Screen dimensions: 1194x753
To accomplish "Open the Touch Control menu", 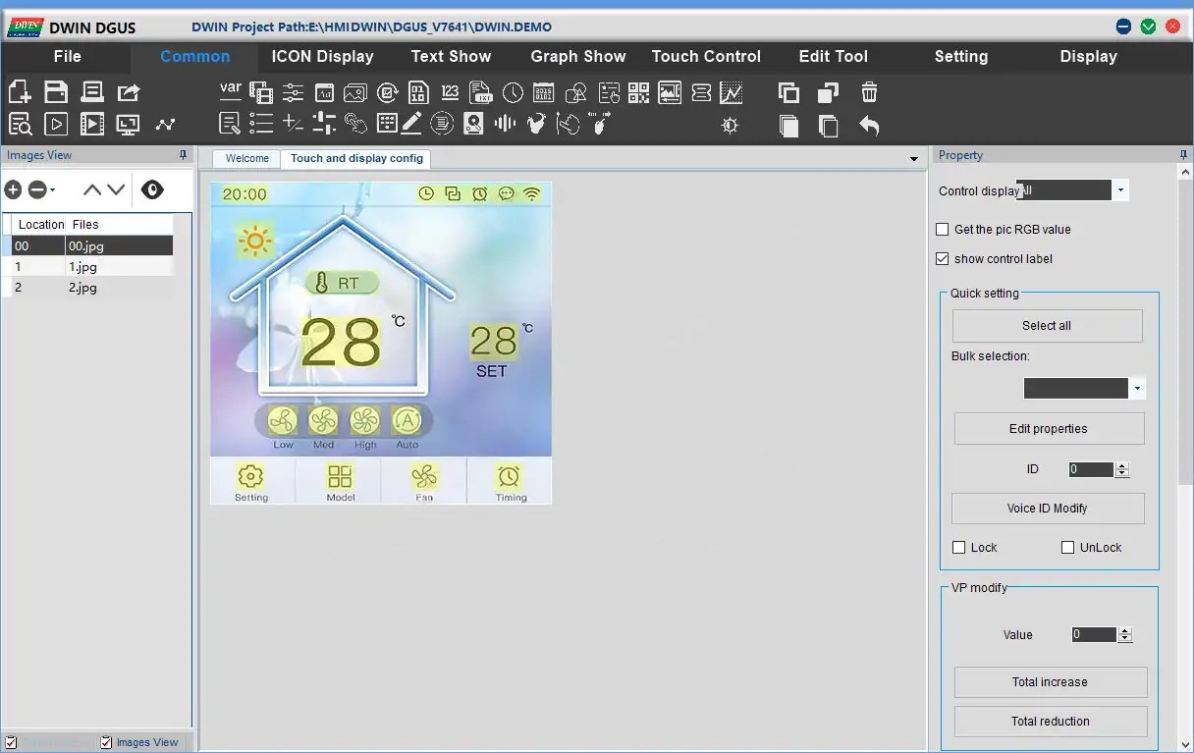I will tap(706, 56).
